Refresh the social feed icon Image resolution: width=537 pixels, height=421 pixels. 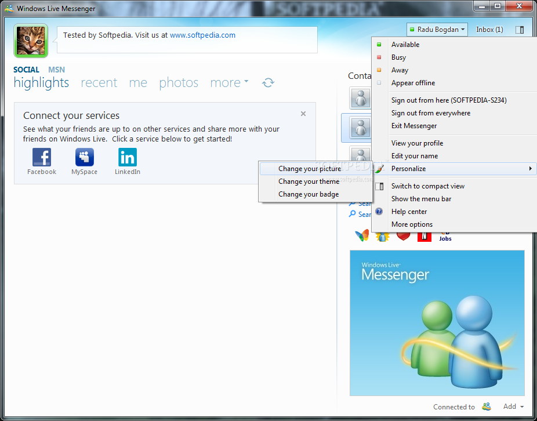(268, 82)
